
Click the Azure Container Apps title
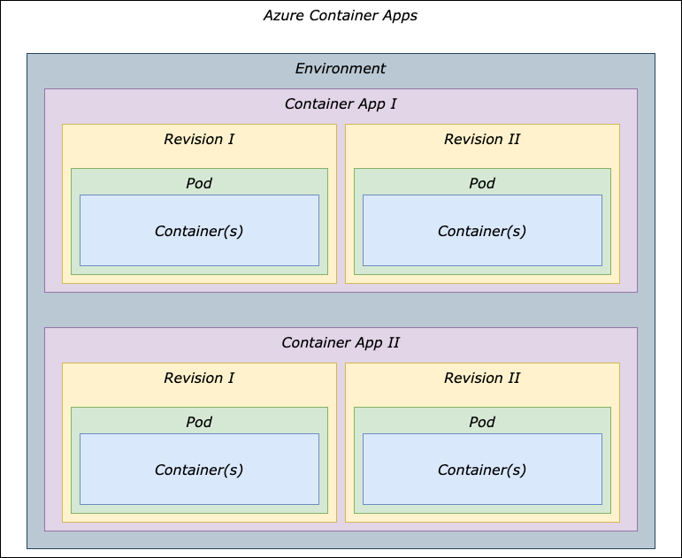341,16
